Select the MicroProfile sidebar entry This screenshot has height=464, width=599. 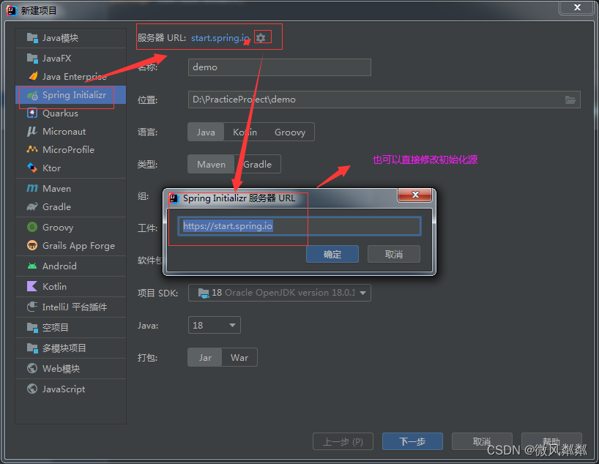pos(71,150)
